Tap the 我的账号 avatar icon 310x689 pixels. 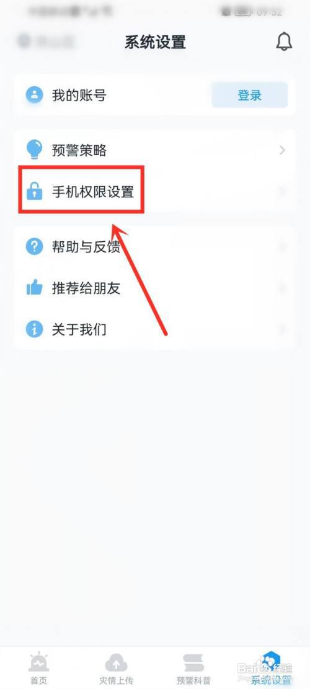pyautogui.click(x=34, y=95)
